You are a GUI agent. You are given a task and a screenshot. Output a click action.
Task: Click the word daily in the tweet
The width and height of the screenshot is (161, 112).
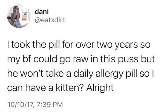(83, 74)
